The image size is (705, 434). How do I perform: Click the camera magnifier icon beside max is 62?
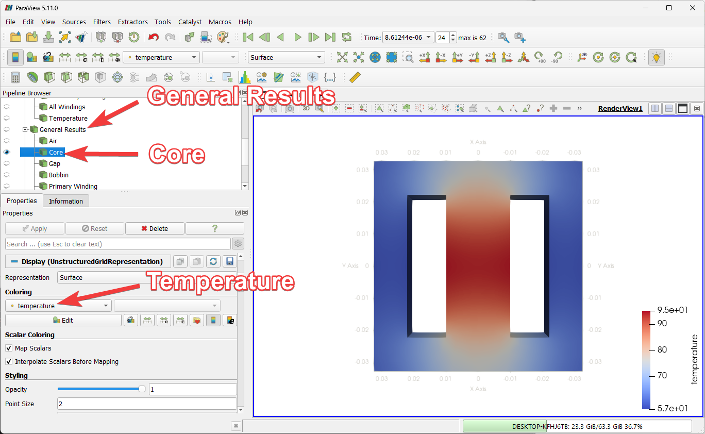pos(503,37)
